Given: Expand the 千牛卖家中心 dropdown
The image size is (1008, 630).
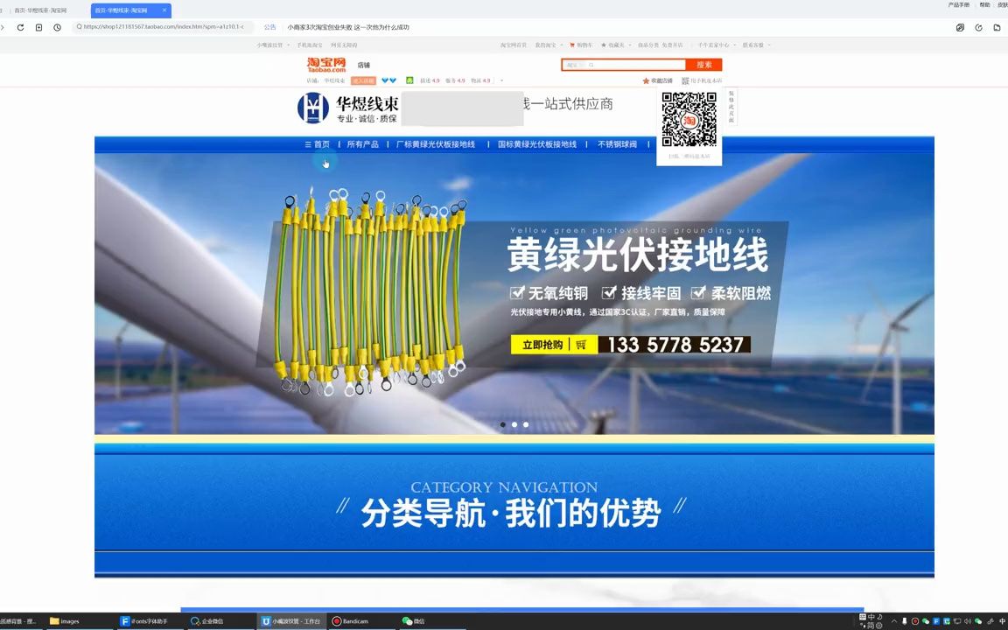Looking at the screenshot, I should click(x=714, y=45).
